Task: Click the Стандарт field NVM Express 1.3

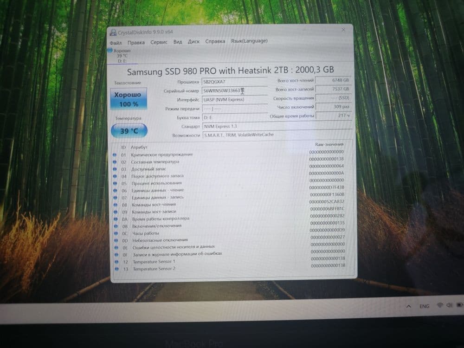Action: click(x=277, y=126)
